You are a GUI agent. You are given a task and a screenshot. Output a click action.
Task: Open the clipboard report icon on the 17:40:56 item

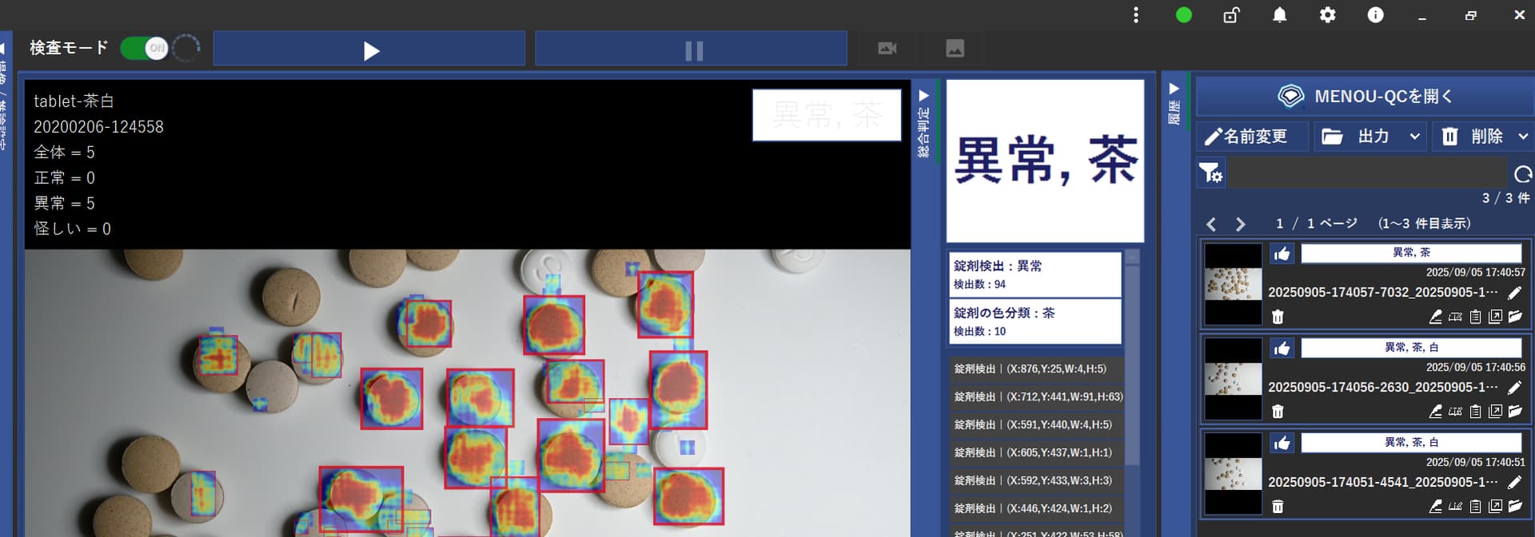tap(1476, 412)
